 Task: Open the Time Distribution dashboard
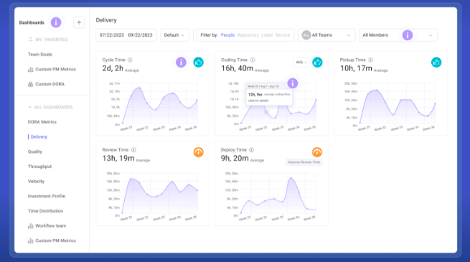point(45,211)
